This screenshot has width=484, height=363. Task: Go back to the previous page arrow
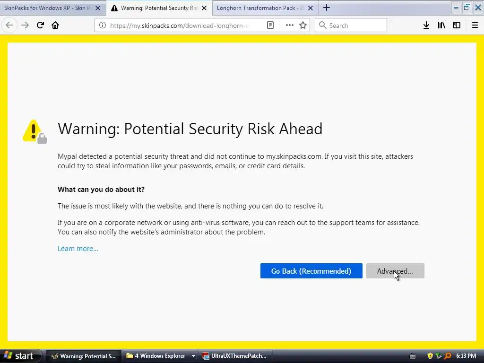tap(9, 26)
